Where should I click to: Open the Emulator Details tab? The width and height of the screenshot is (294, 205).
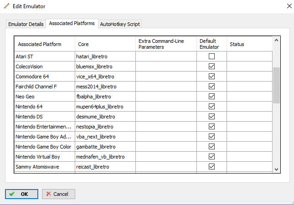(26, 24)
